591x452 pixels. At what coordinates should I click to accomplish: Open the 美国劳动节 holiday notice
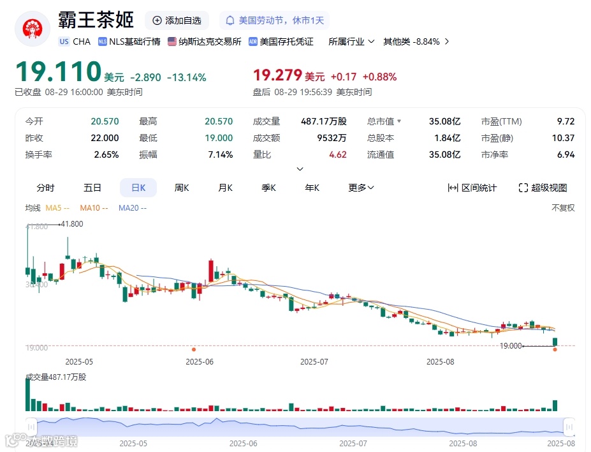coord(274,20)
